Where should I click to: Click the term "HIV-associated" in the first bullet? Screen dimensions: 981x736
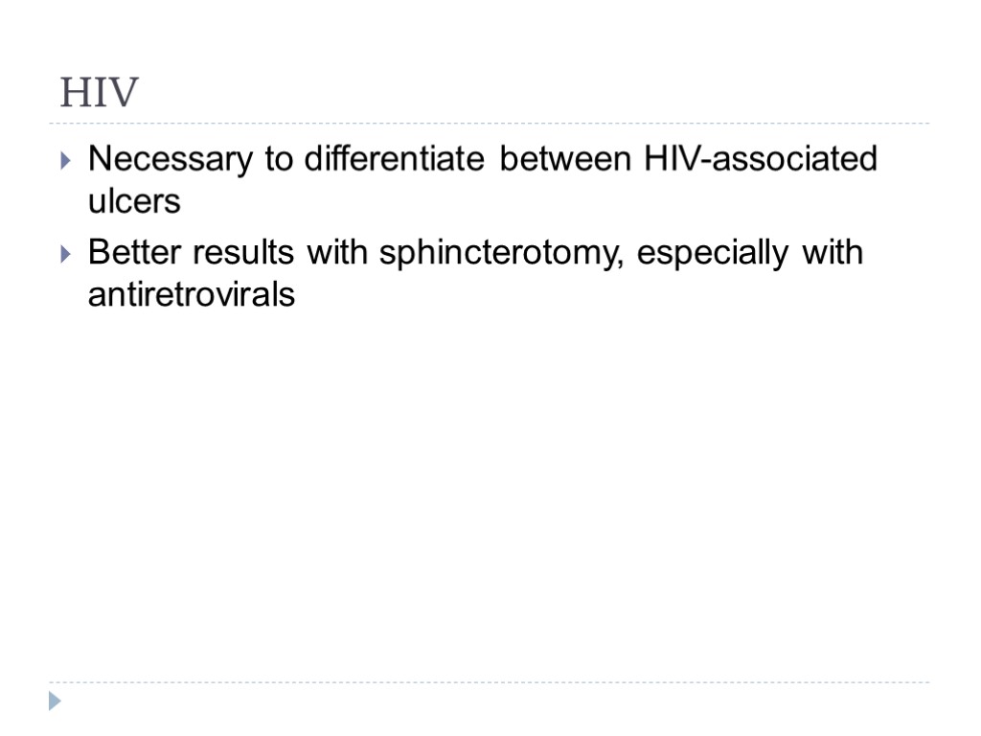754,159
